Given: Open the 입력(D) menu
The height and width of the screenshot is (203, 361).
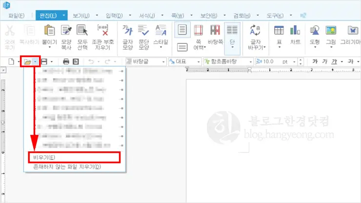Looking at the screenshot, I should [114, 16].
